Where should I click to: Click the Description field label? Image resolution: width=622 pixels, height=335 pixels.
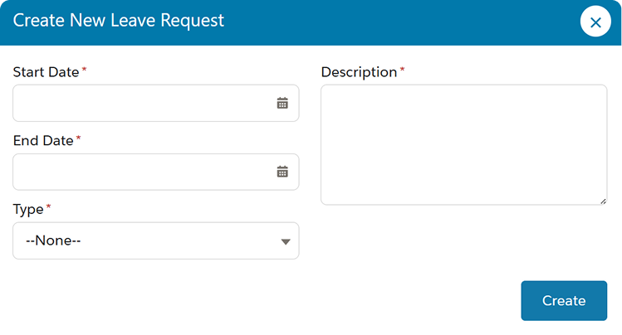click(x=359, y=72)
